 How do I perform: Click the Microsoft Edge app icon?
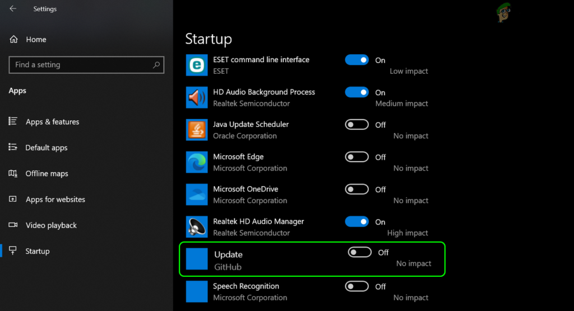[197, 162]
